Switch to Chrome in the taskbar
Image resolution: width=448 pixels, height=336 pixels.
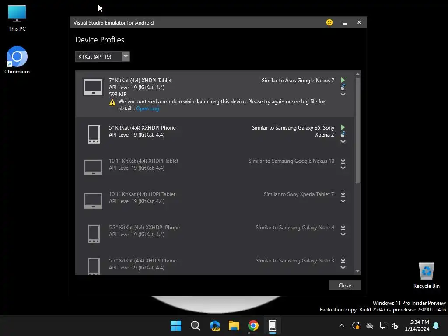click(253, 325)
